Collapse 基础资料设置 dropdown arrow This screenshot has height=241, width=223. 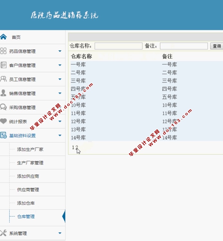pos(60,135)
